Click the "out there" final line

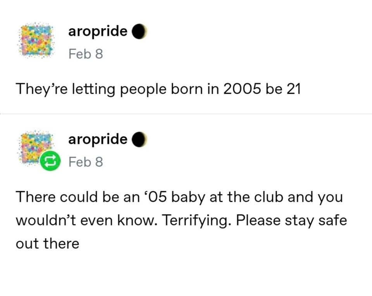tap(47, 244)
